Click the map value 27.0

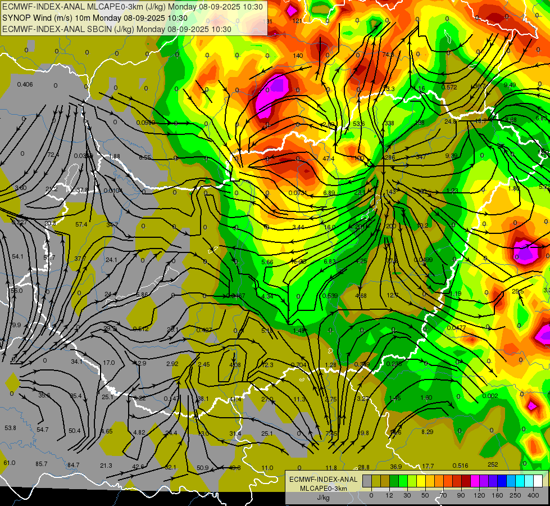point(267,399)
